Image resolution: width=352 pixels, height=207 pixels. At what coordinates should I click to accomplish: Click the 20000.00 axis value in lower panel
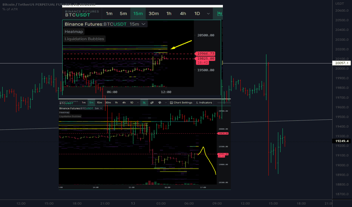coord(223,129)
